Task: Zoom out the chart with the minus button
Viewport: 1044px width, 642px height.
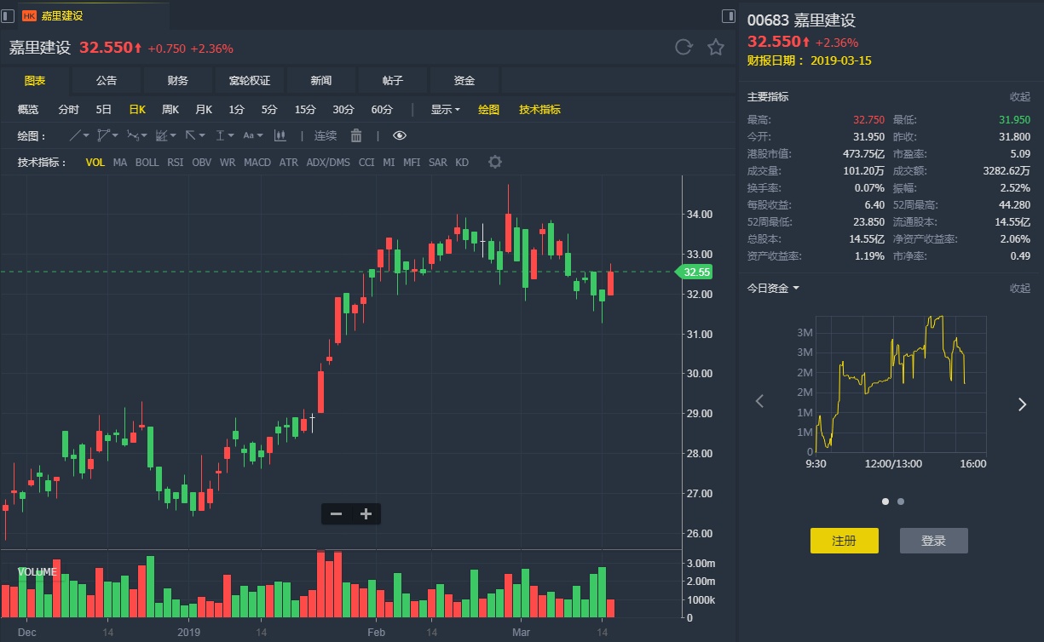Action: click(x=337, y=513)
